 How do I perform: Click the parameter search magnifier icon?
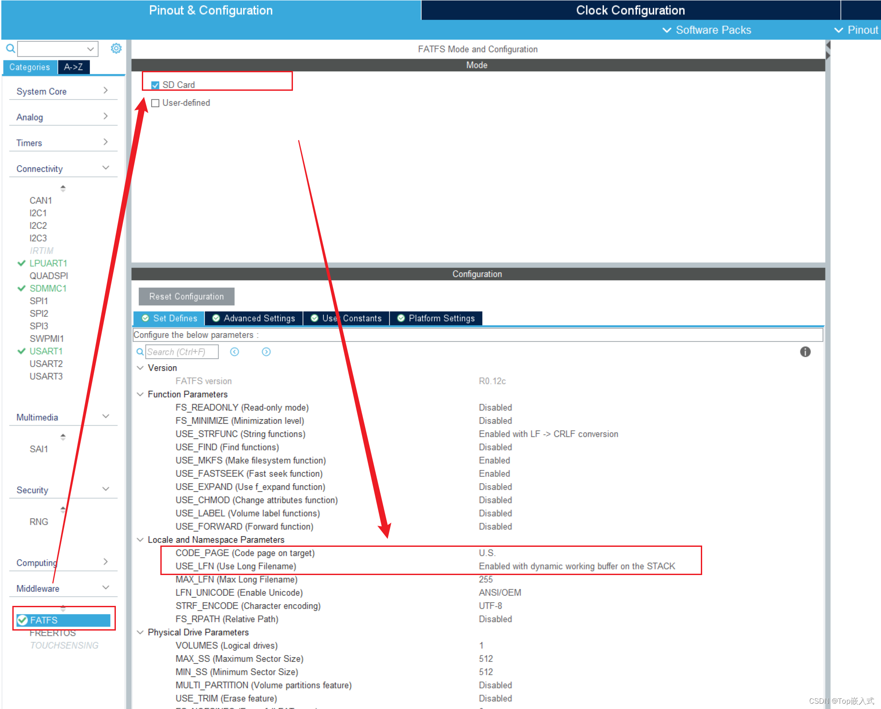140,352
